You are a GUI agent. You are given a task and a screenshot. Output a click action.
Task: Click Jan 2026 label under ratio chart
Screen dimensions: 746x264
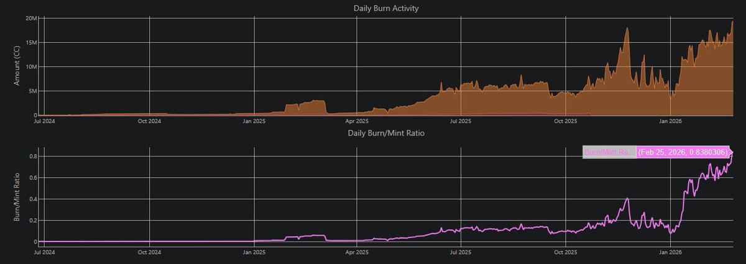tap(670, 253)
